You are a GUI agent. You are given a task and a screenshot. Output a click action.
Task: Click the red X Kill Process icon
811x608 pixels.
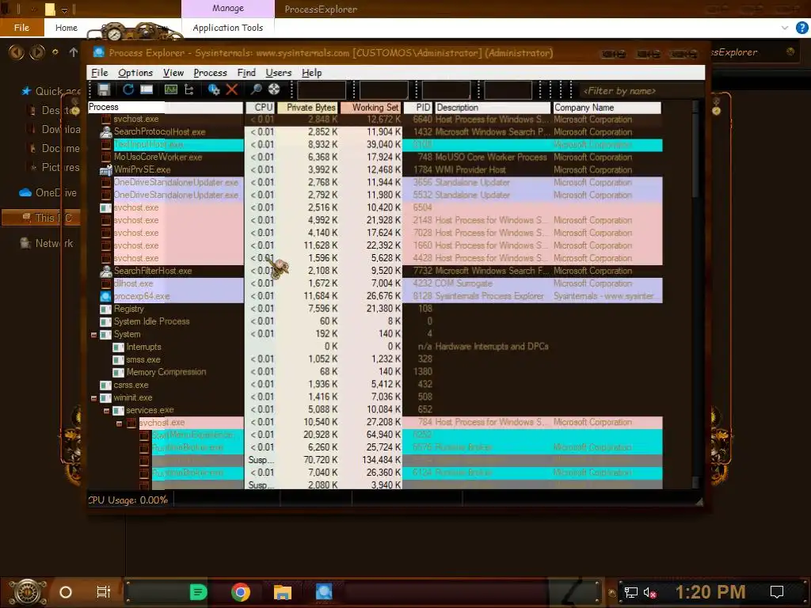pos(232,90)
